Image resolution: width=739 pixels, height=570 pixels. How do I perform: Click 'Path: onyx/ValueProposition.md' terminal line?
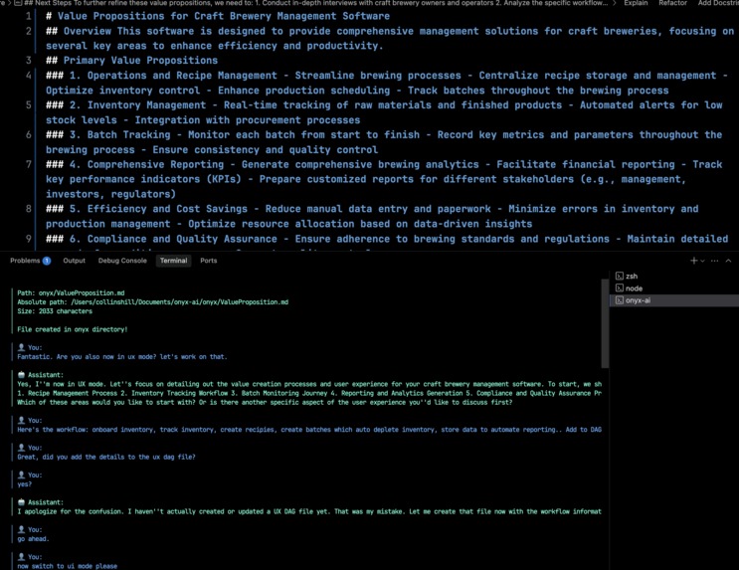pos(71,292)
